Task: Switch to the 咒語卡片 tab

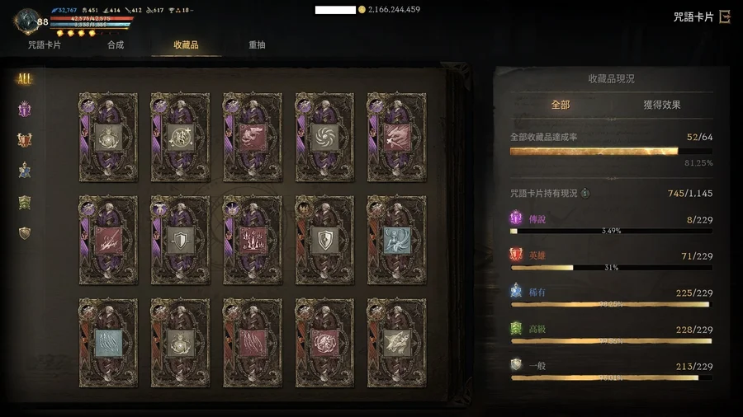Action: (44, 45)
